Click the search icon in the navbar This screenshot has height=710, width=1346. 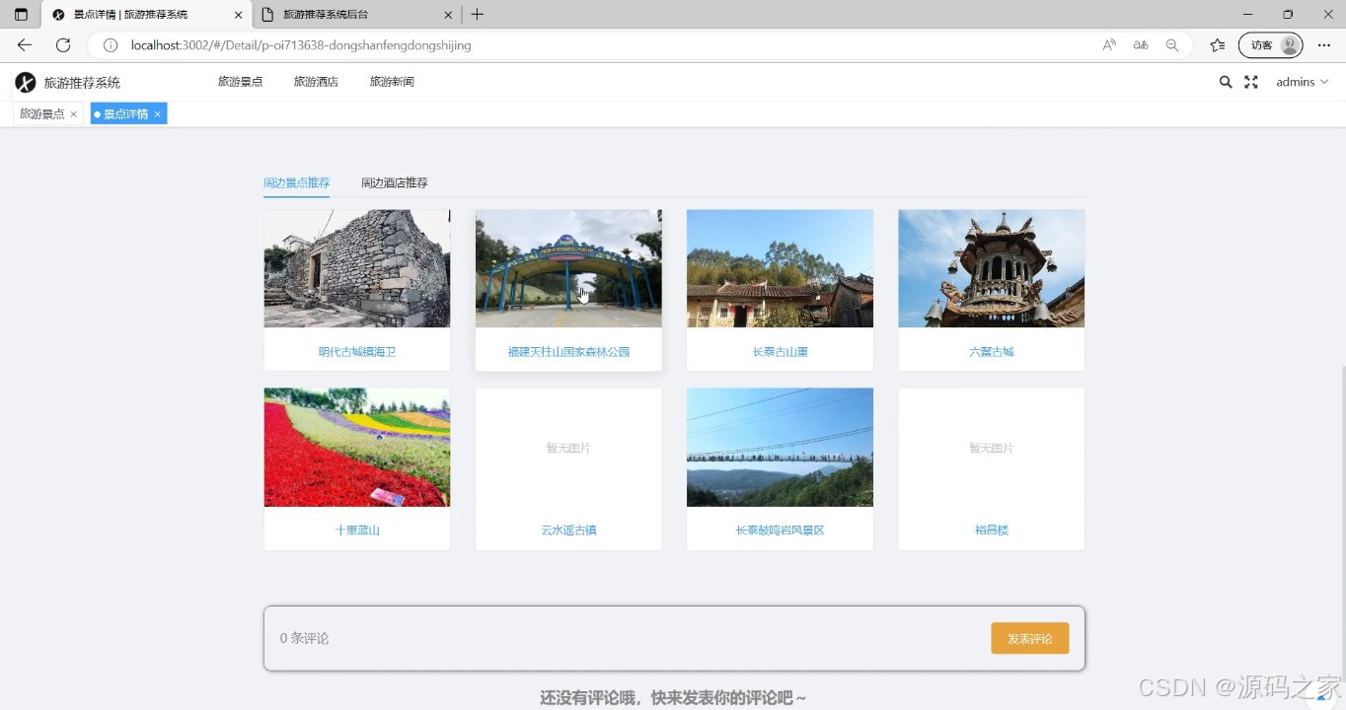point(1225,82)
